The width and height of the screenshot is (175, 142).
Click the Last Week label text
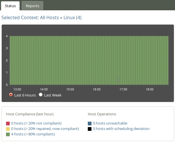pos(53,95)
